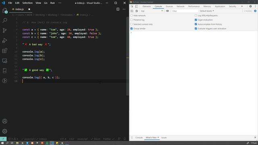Image resolution: width=258 pixels, height=145 pixels.
Task: Open the View menu in VS Code
Action: pyautogui.click(x=38, y=3)
